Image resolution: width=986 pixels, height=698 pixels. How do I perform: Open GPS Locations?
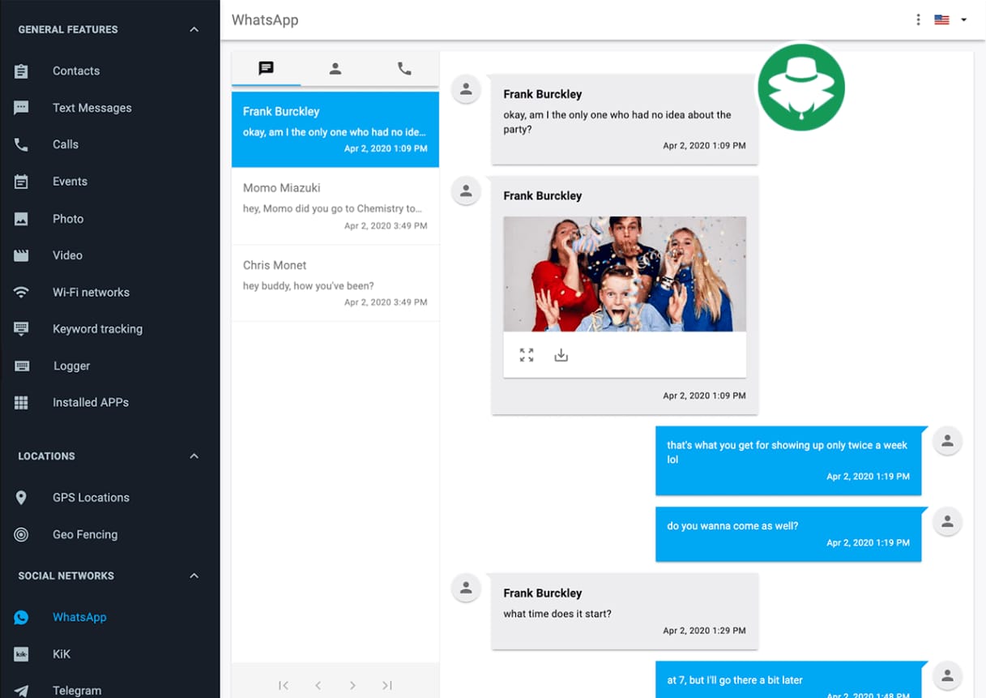point(91,497)
